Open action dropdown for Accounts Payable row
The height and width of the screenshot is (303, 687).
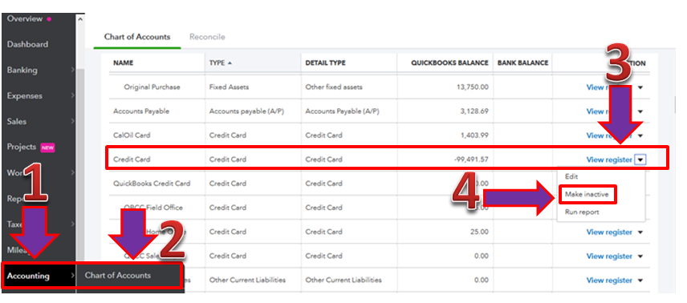640,111
